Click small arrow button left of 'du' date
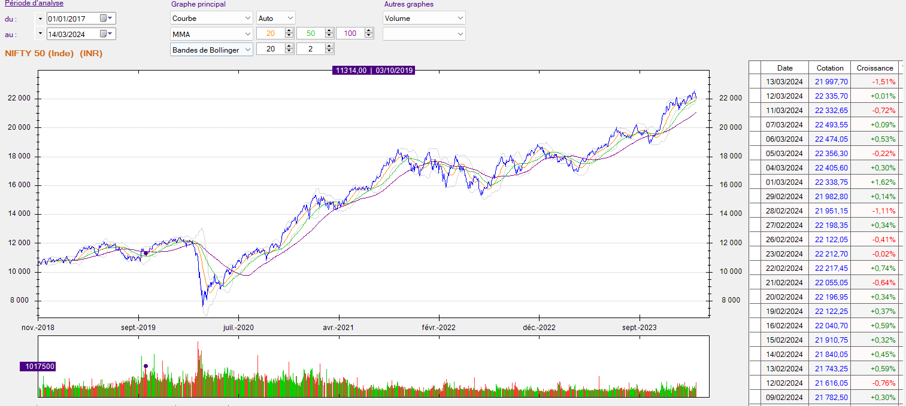 [x=40, y=19]
